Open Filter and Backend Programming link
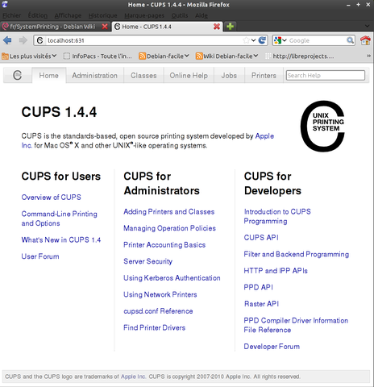374x387 pixels. click(x=297, y=254)
